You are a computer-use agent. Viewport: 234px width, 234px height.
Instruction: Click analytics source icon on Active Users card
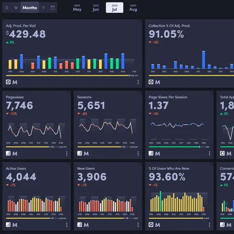pyautogui.click(x=8, y=225)
